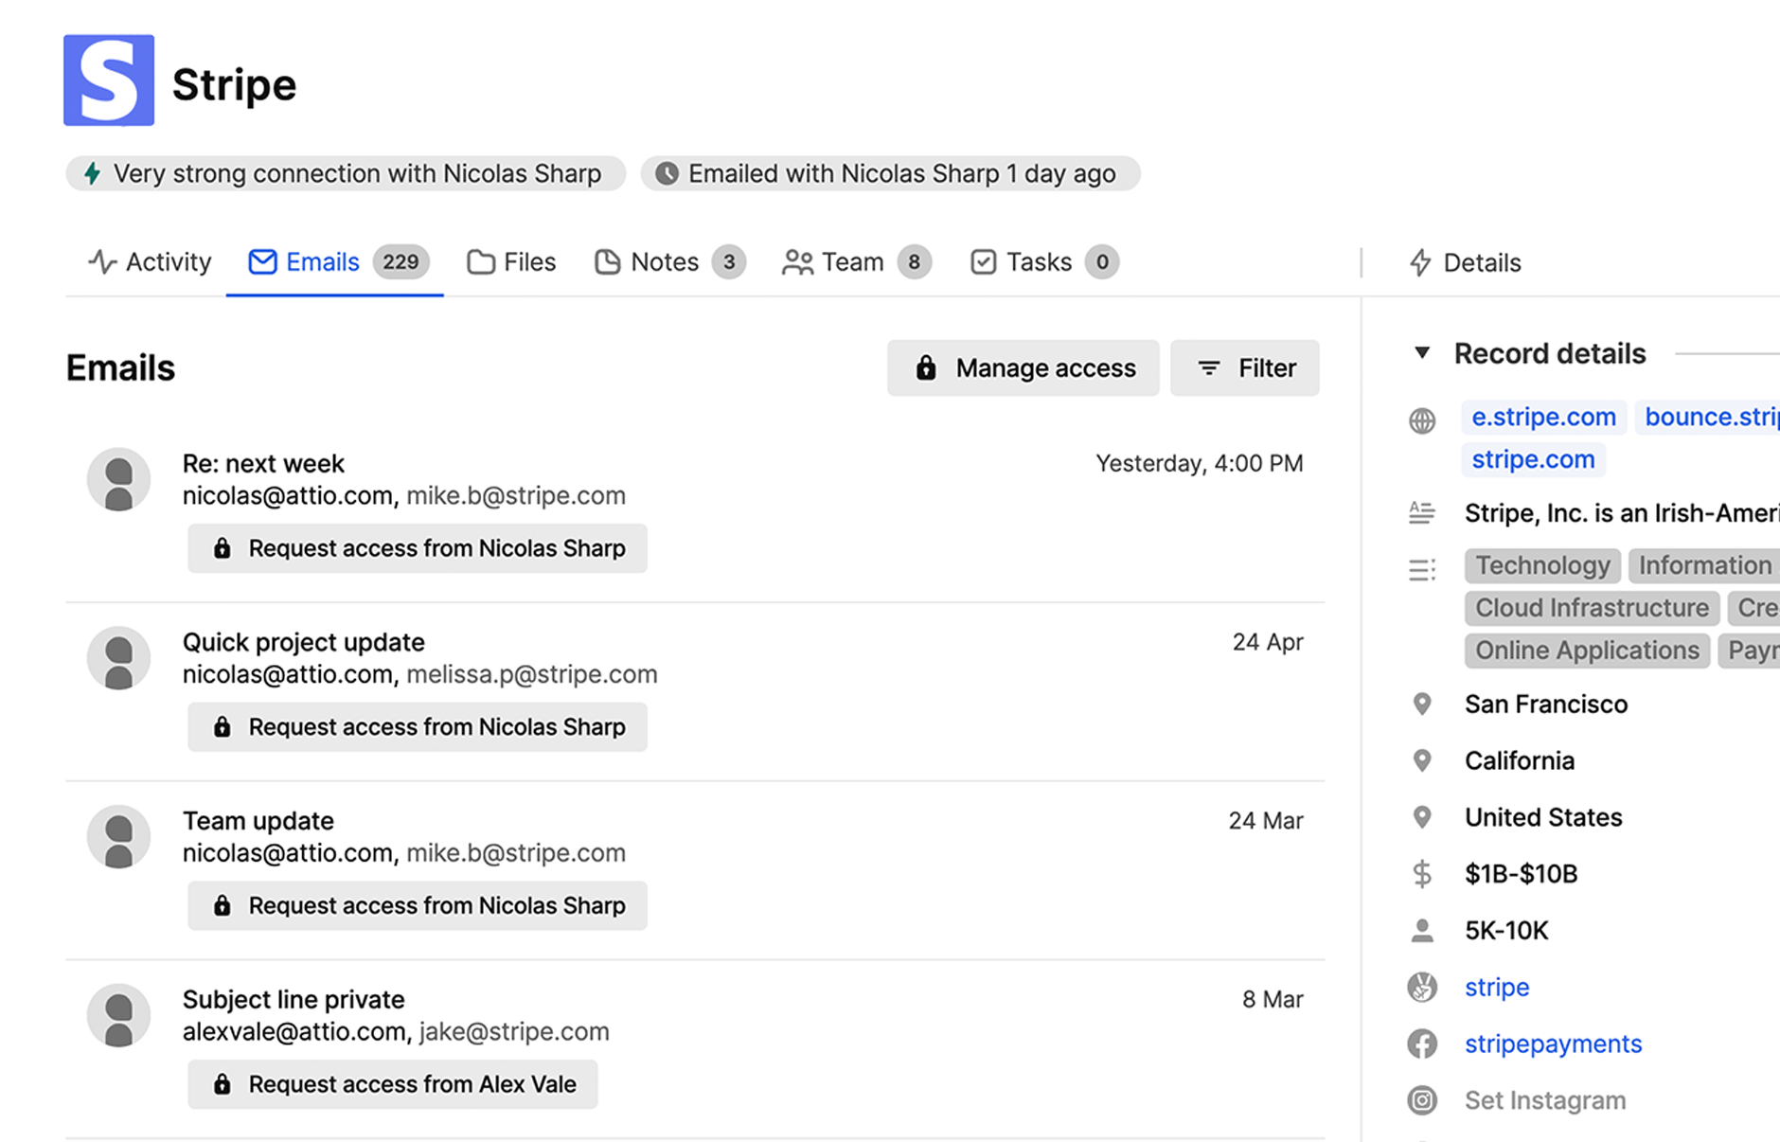Click the Stripe, Inc. description text
1780x1142 pixels.
click(1622, 512)
